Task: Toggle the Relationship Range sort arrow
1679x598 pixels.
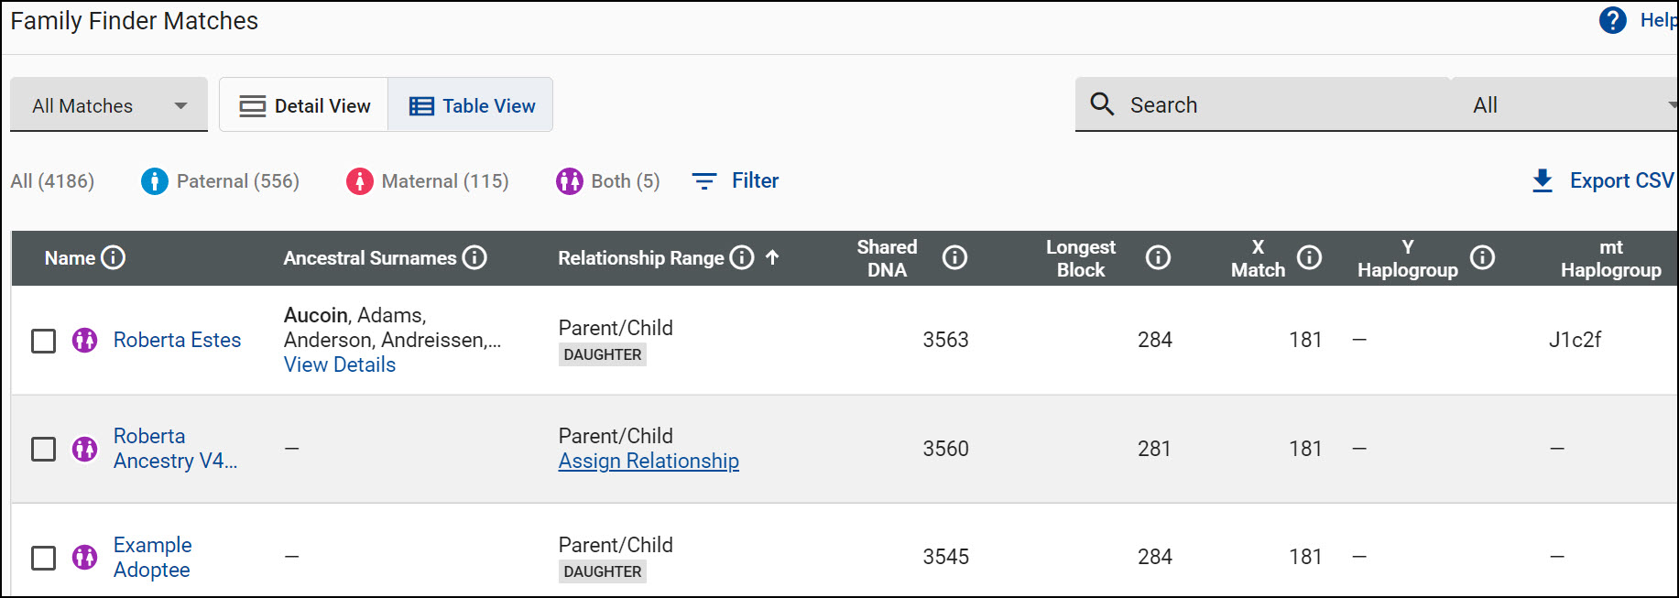Action: point(774,257)
